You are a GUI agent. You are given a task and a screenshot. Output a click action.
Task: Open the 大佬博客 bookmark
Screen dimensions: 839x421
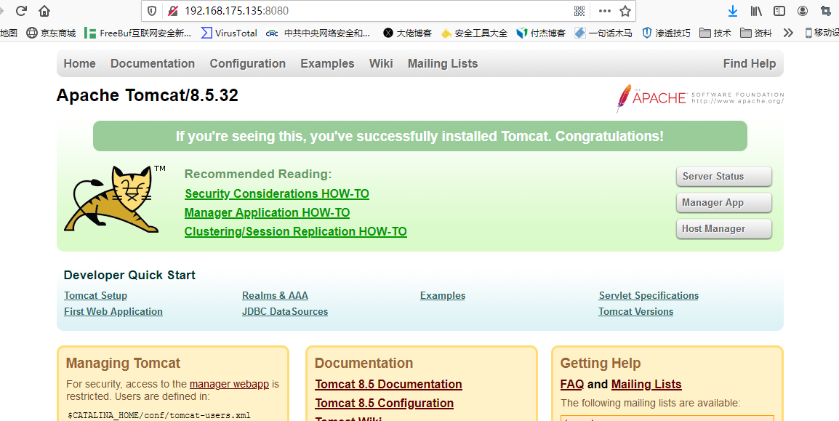[x=407, y=33]
